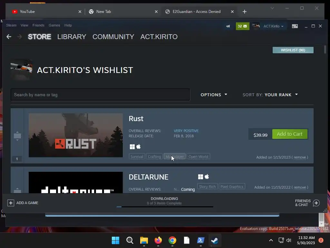Open the View menu

click(24, 25)
